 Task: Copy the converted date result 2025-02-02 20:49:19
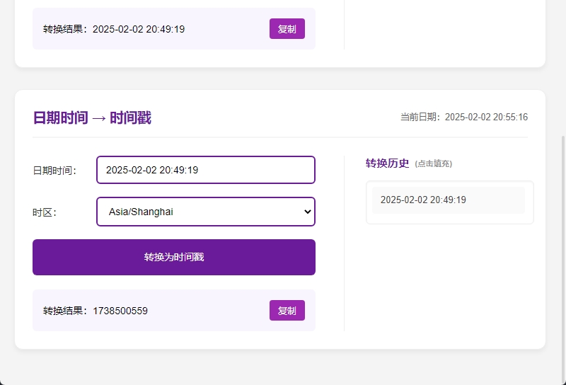[x=287, y=29]
